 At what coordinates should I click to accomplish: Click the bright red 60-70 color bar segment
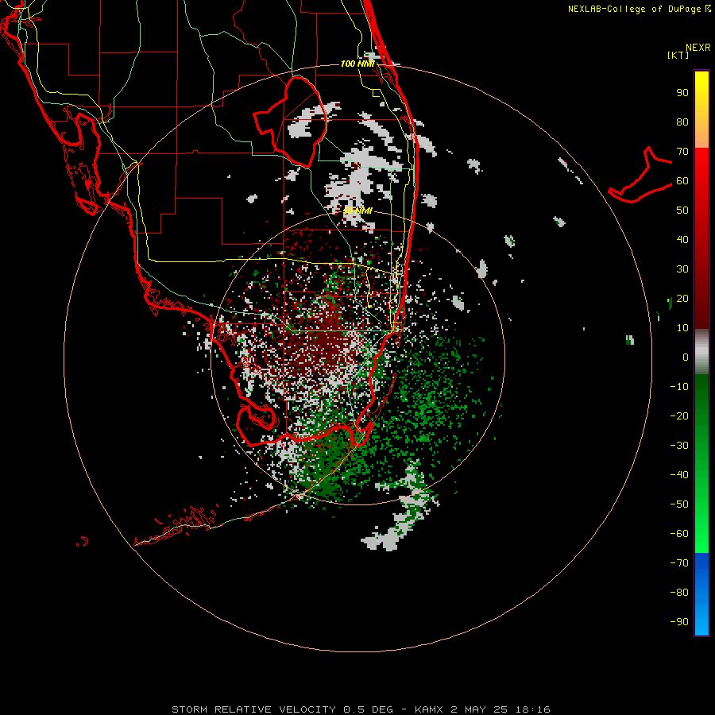(x=701, y=164)
